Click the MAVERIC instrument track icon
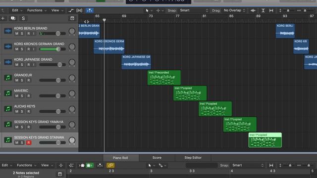Viewport: 317px width, 178px height. [8, 93]
